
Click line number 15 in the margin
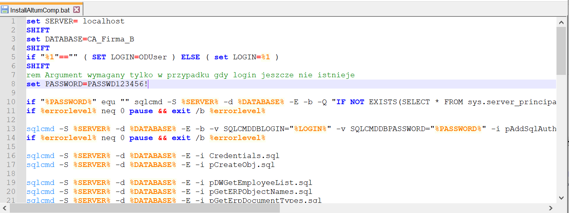[11, 147]
